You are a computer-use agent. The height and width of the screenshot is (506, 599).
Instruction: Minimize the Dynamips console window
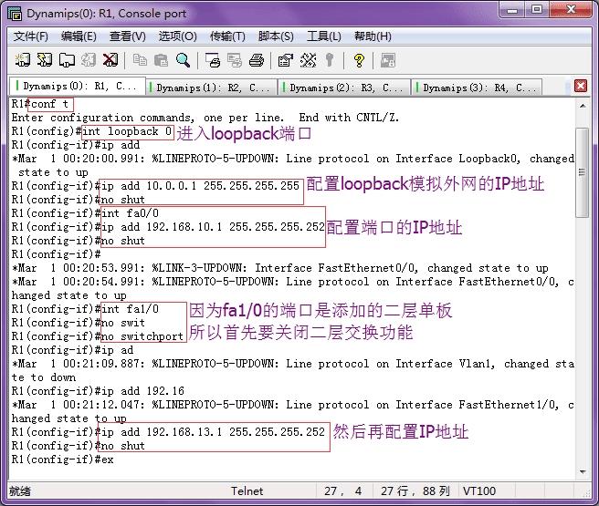click(x=512, y=9)
